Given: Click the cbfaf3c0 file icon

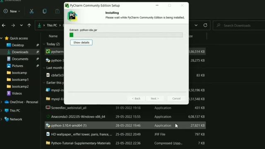Looking at the screenshot, I should [48, 75].
